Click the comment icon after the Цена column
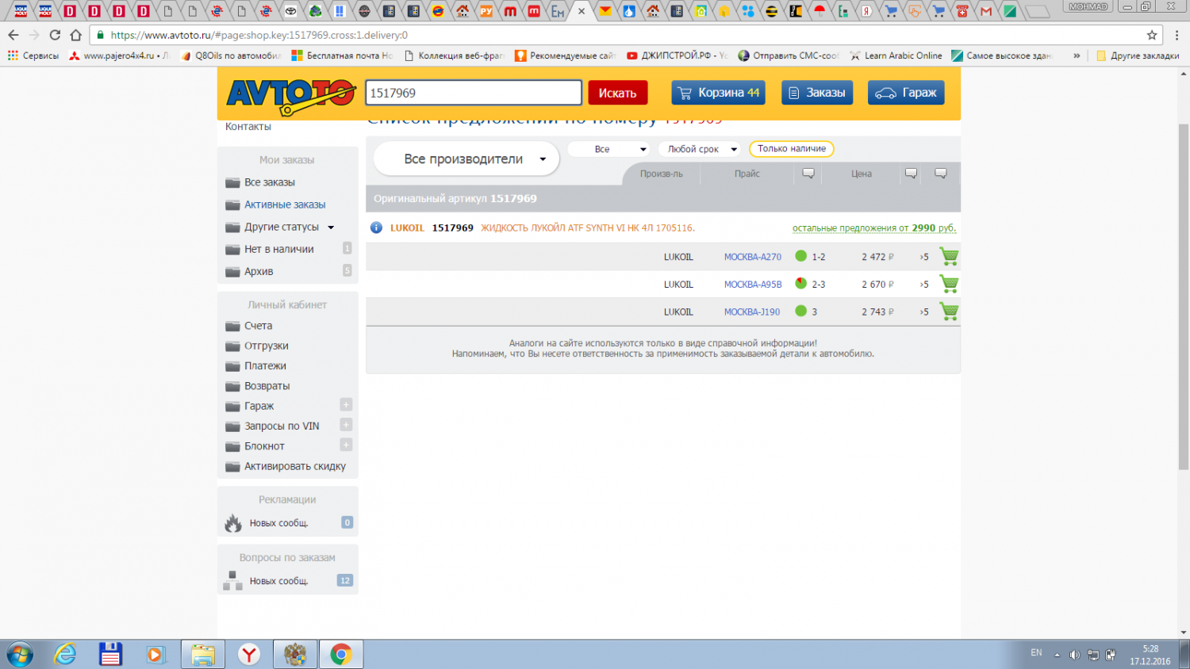This screenshot has width=1190, height=669. pyautogui.click(x=912, y=174)
